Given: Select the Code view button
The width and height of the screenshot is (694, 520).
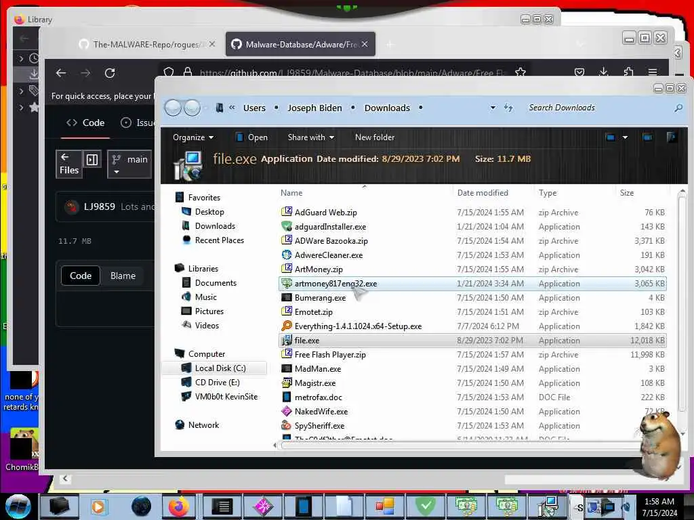Looking at the screenshot, I should 81,276.
